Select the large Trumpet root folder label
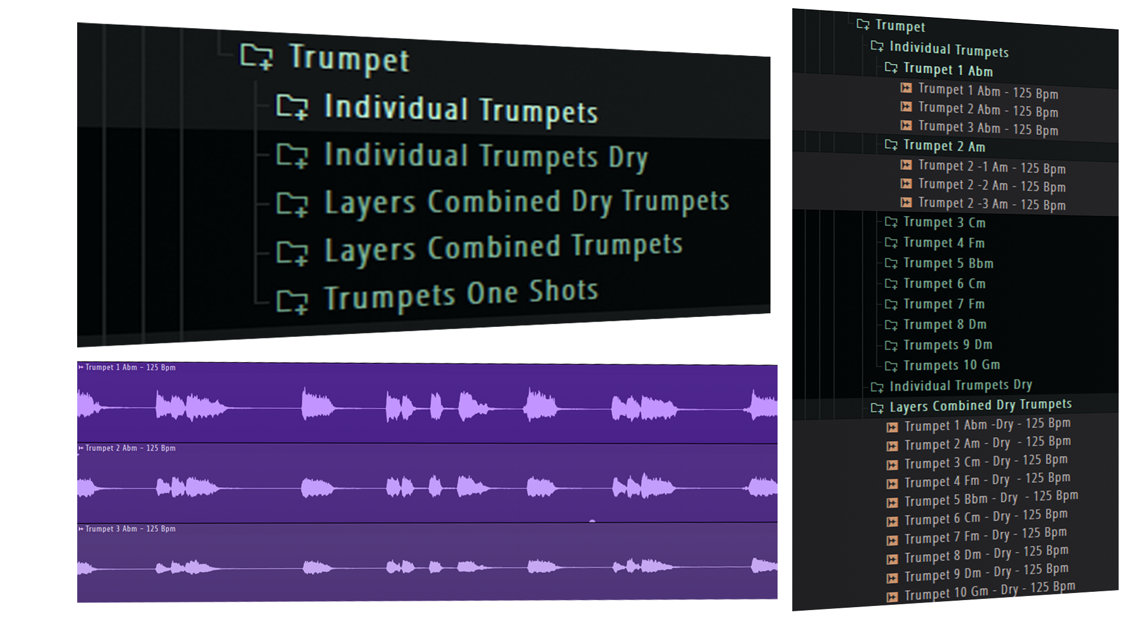The width and height of the screenshot is (1131, 636). point(349,59)
